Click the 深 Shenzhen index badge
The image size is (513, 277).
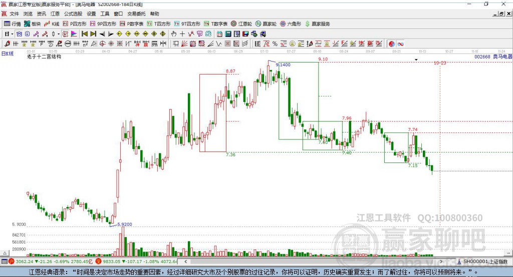[99, 261]
